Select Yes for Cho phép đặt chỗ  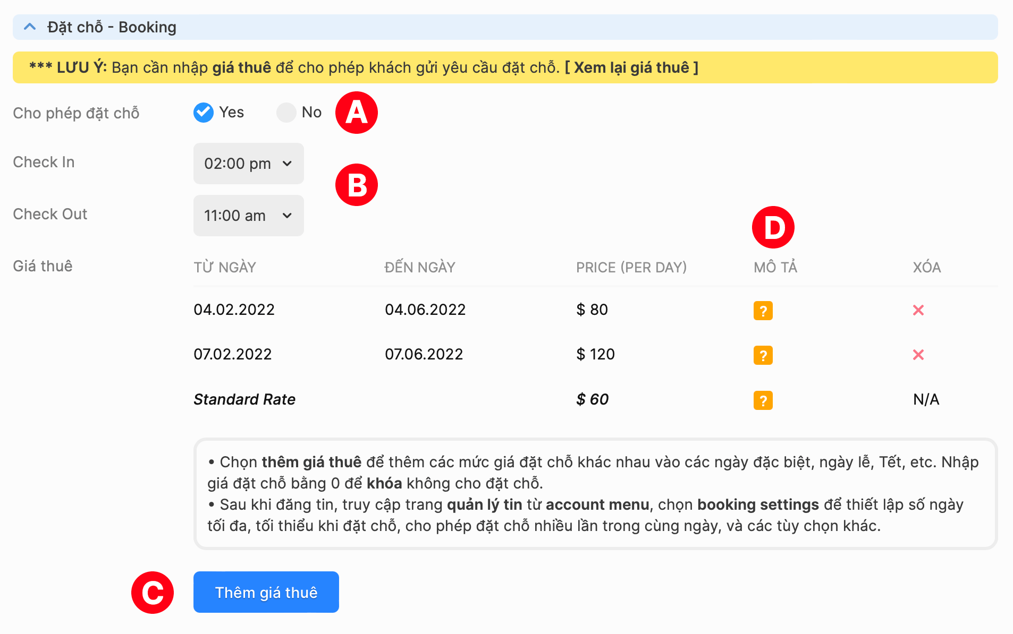(x=204, y=113)
